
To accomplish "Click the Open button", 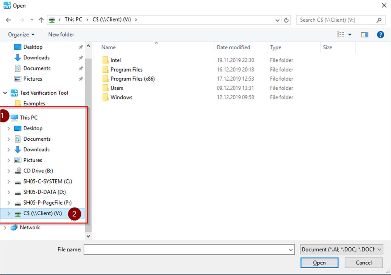I will [x=319, y=262].
